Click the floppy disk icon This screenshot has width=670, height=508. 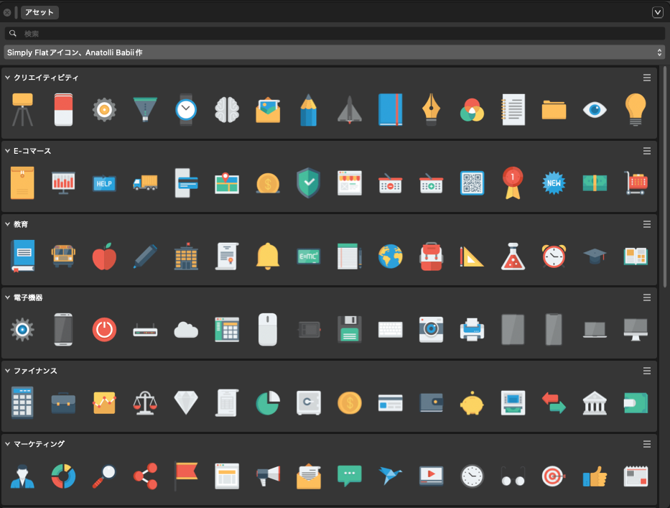(350, 330)
